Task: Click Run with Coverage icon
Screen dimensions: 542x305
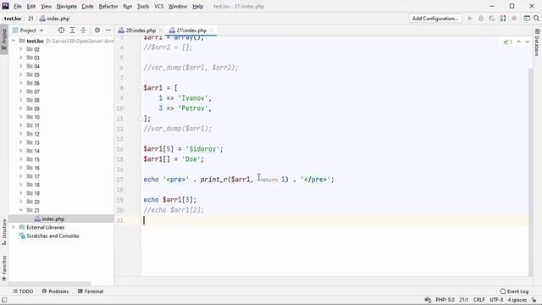Action: click(492, 19)
